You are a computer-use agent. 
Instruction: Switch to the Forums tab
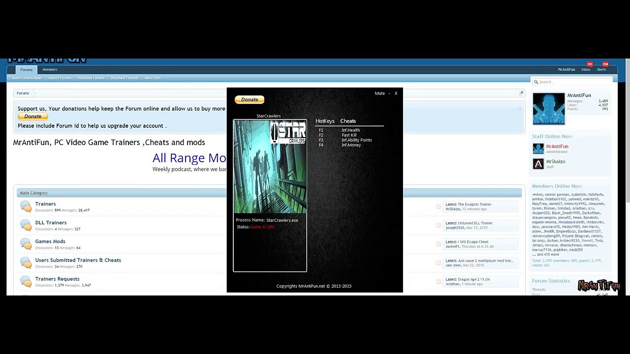pos(26,70)
